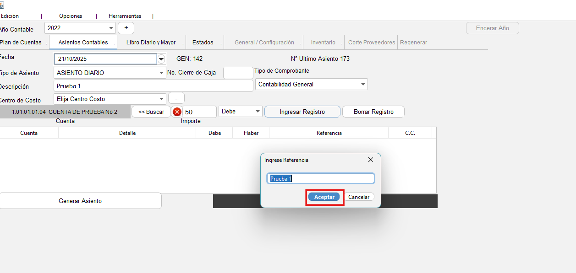The image size is (576, 273).
Task: Close the Ingrese Referencia dialog with X
Action: click(x=371, y=160)
